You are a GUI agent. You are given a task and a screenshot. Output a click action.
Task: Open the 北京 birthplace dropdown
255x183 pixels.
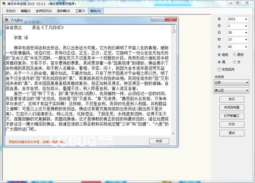pyautogui.click(x=231, y=83)
